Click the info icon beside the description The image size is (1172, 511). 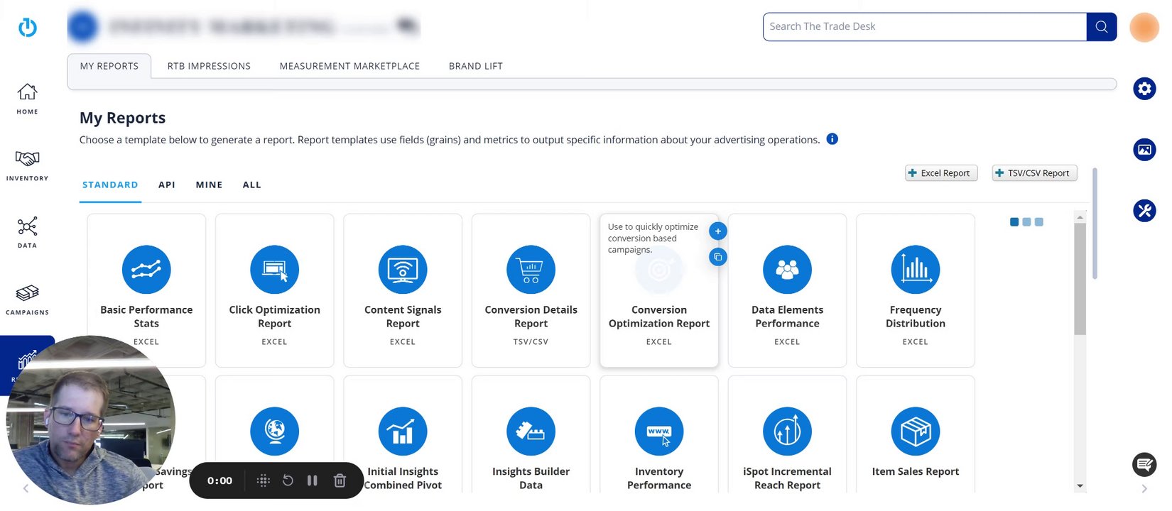pyautogui.click(x=832, y=139)
